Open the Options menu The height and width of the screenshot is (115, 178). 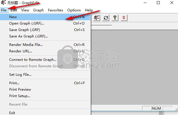[x=74, y=10]
